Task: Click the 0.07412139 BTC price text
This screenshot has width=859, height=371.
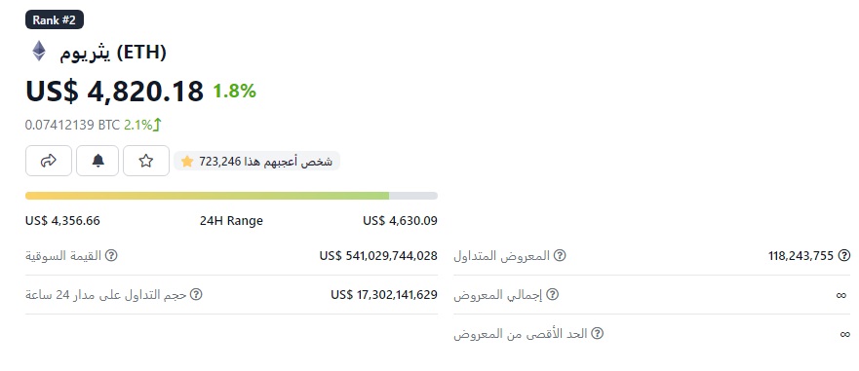Action: pyautogui.click(x=72, y=125)
